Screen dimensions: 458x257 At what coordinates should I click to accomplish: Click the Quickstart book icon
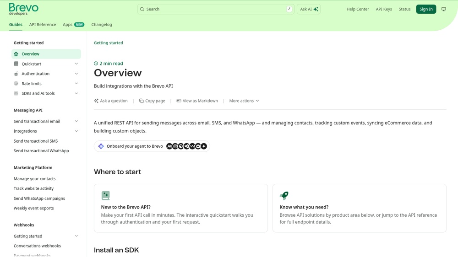click(x=16, y=64)
